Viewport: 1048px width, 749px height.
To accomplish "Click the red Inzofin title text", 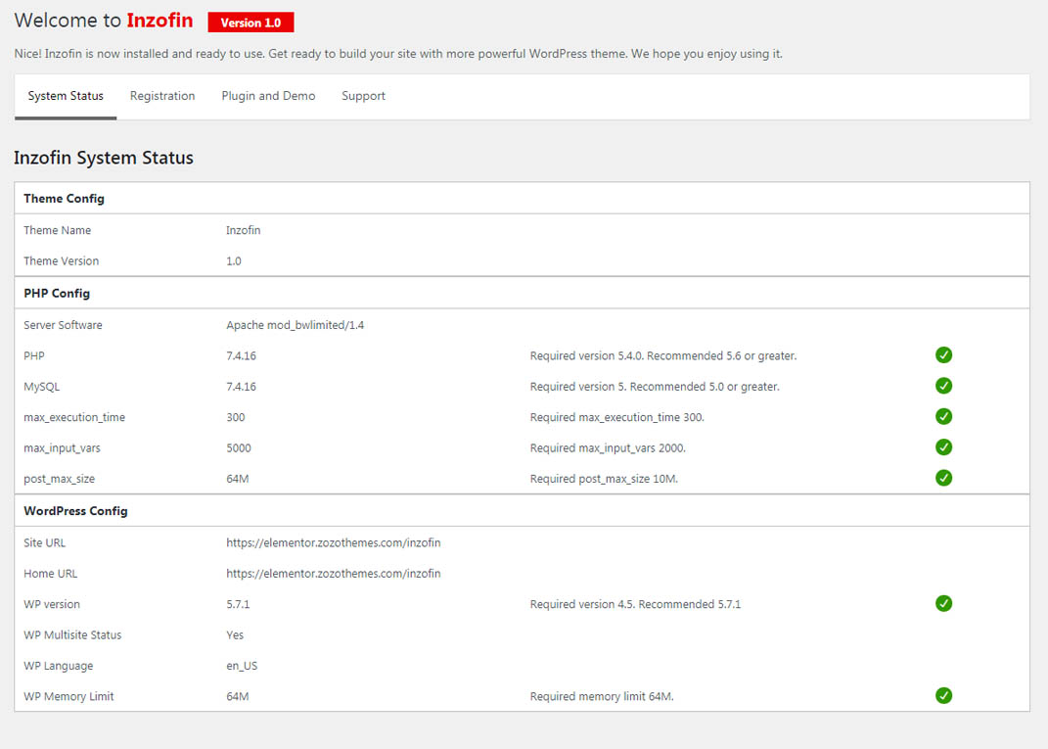I will coord(159,21).
